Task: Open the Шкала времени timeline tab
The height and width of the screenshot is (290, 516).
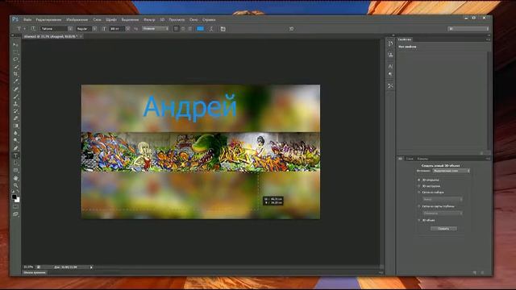Action: tap(35, 272)
